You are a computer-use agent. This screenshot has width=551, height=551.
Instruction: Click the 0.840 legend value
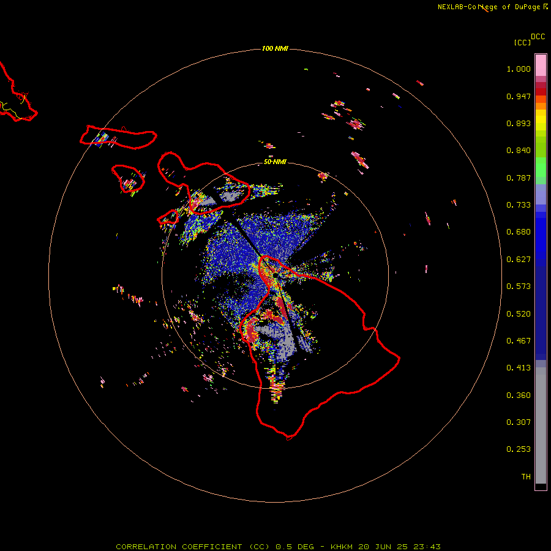[519, 151]
